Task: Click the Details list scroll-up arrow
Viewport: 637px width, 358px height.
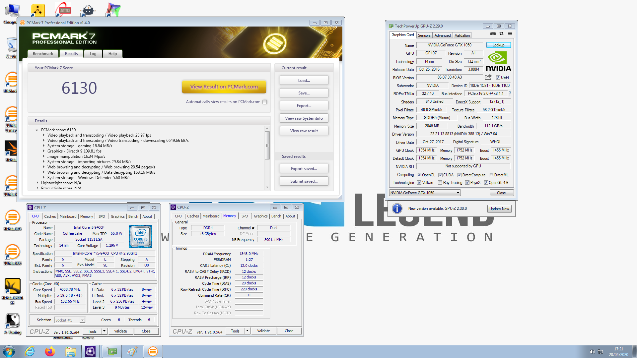Action: [x=267, y=128]
